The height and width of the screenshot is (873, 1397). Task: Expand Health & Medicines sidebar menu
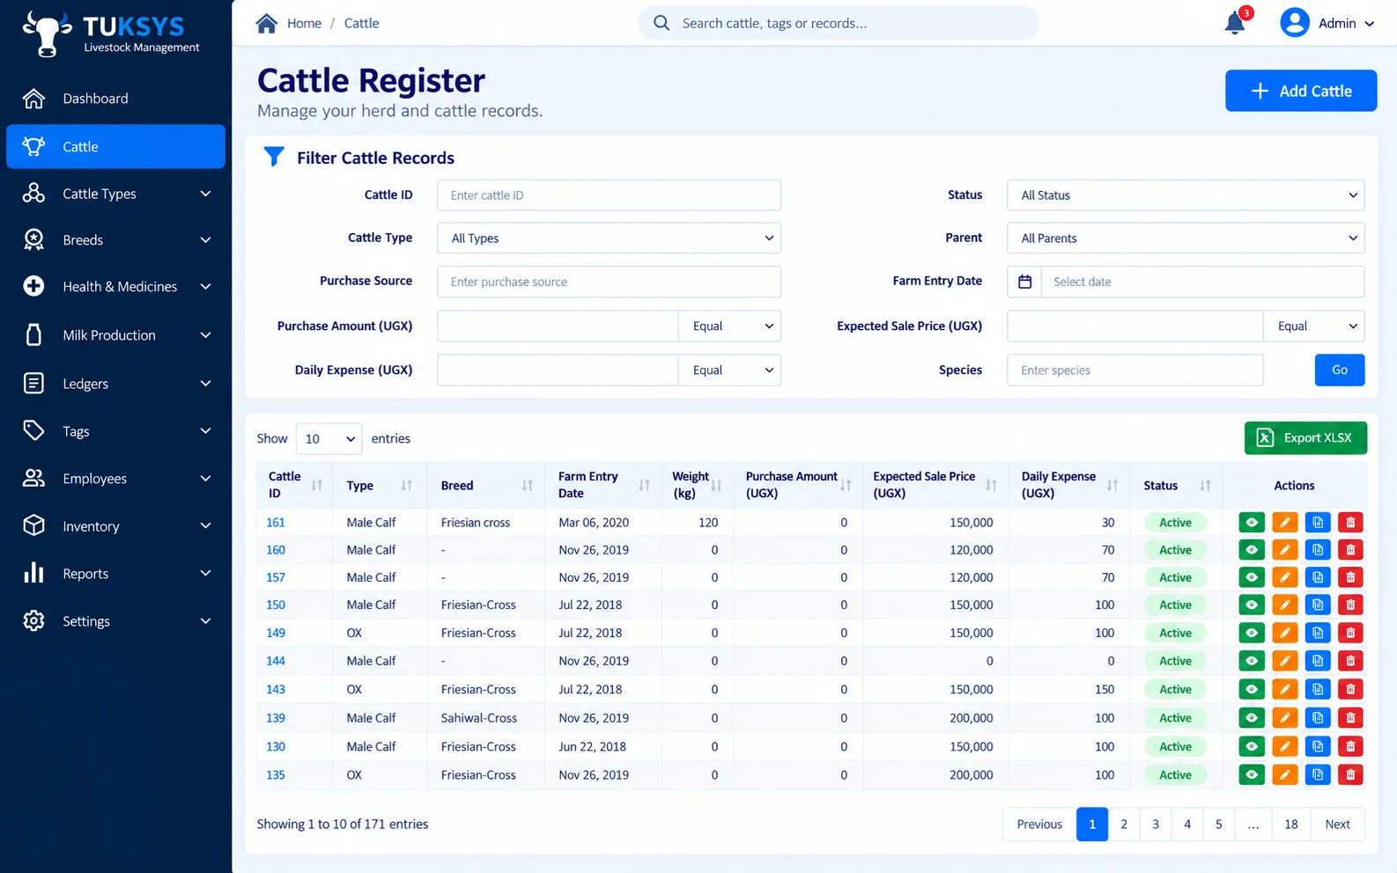pyautogui.click(x=116, y=287)
